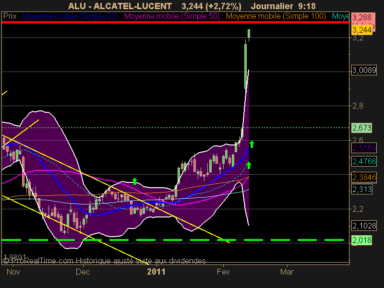384x288 pixels.
Task: Click the 2,8 price axis tick label
Action: [358, 106]
